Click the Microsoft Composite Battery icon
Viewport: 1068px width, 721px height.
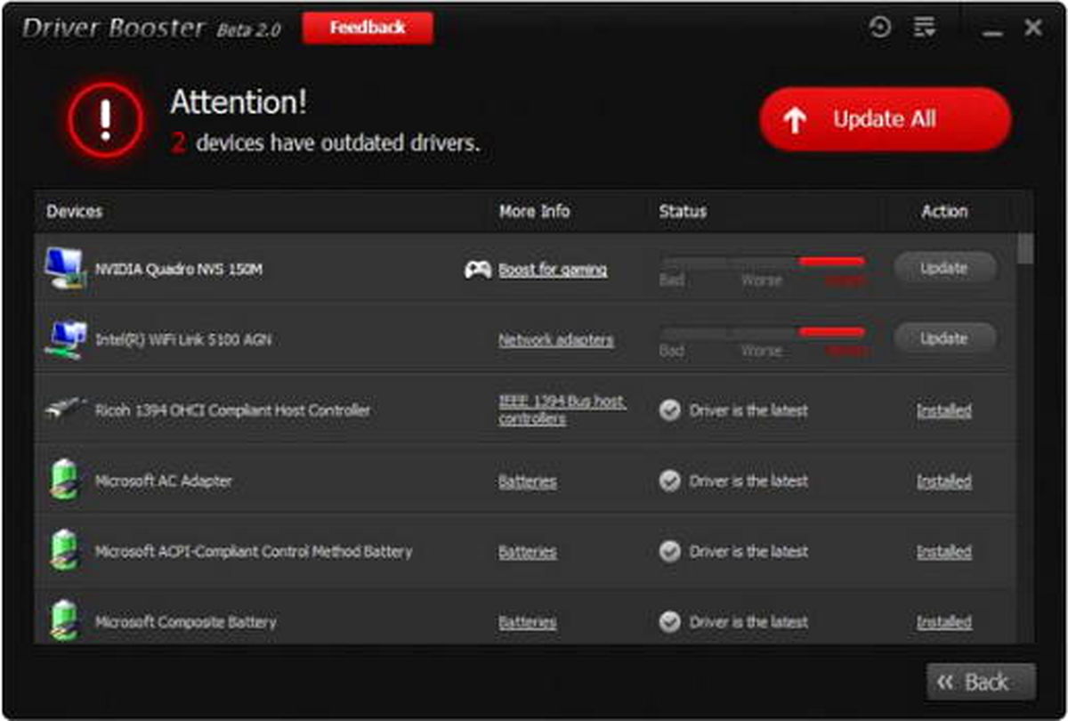[x=64, y=620]
